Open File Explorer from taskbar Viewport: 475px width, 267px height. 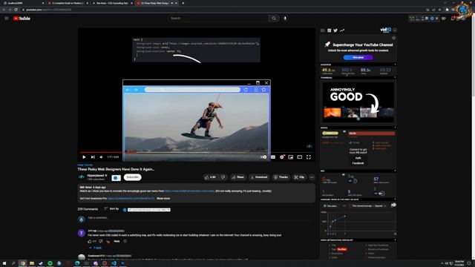(x=32, y=263)
